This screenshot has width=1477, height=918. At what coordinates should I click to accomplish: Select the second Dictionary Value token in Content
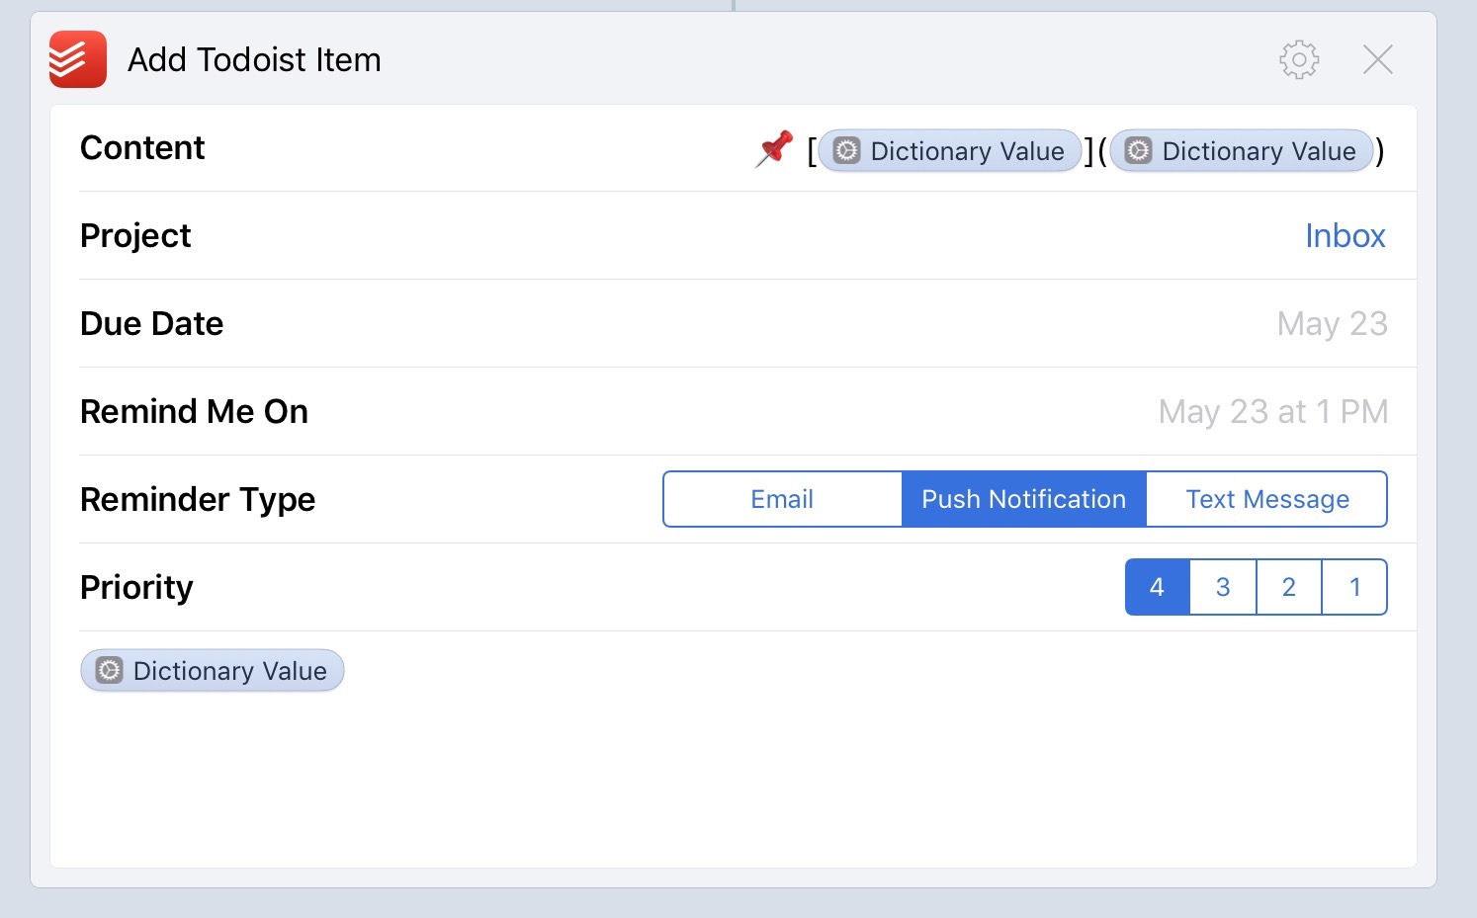pos(1242,151)
